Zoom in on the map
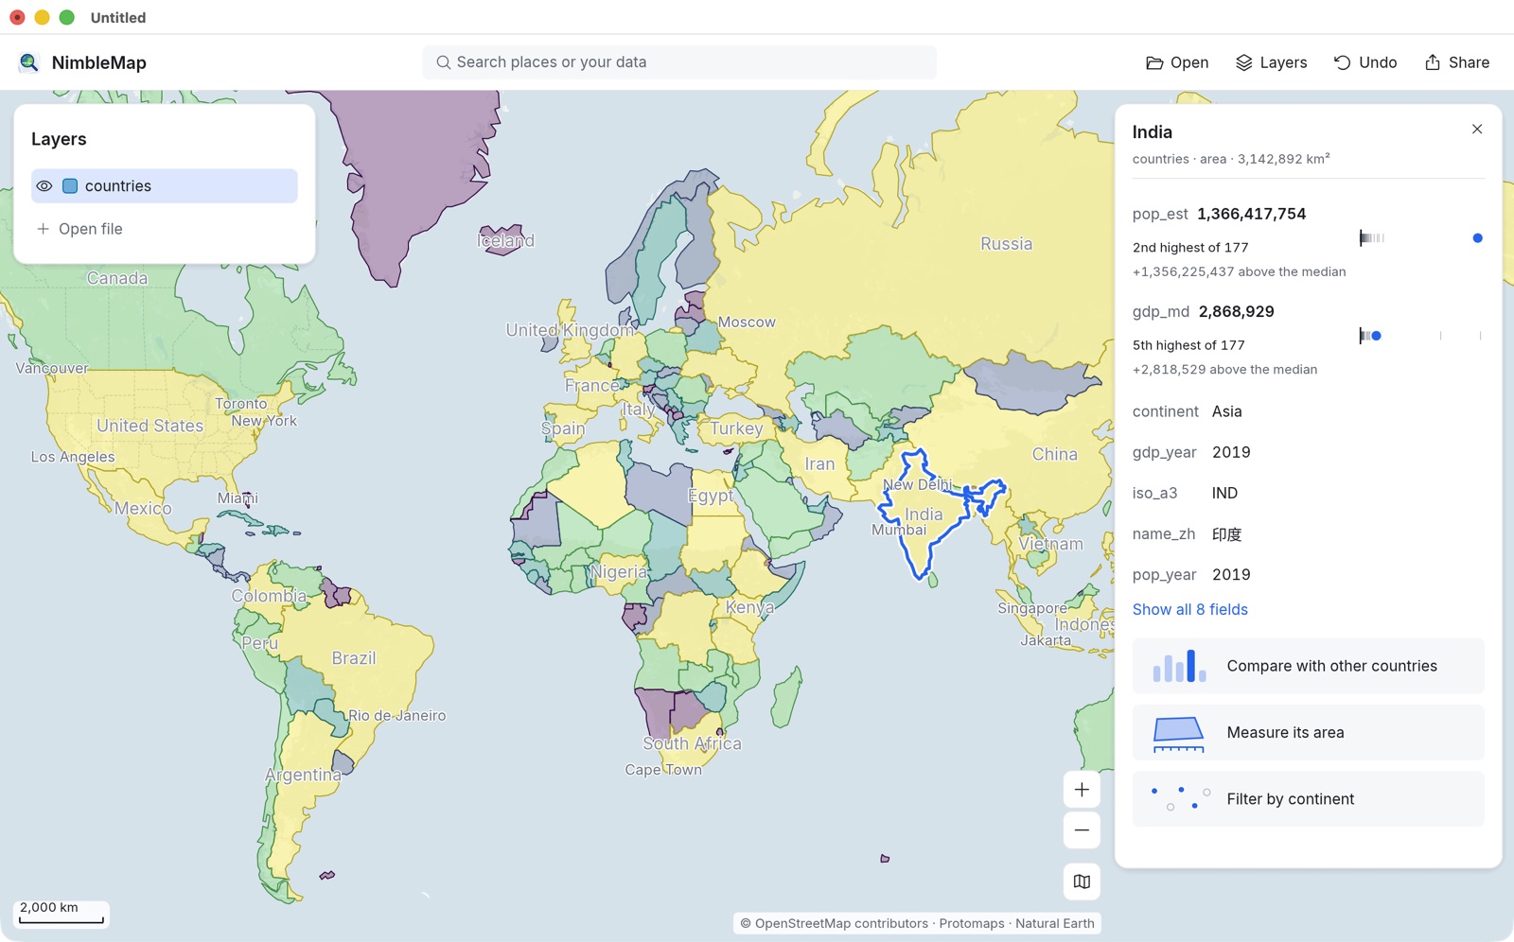The height and width of the screenshot is (942, 1514). [1082, 790]
